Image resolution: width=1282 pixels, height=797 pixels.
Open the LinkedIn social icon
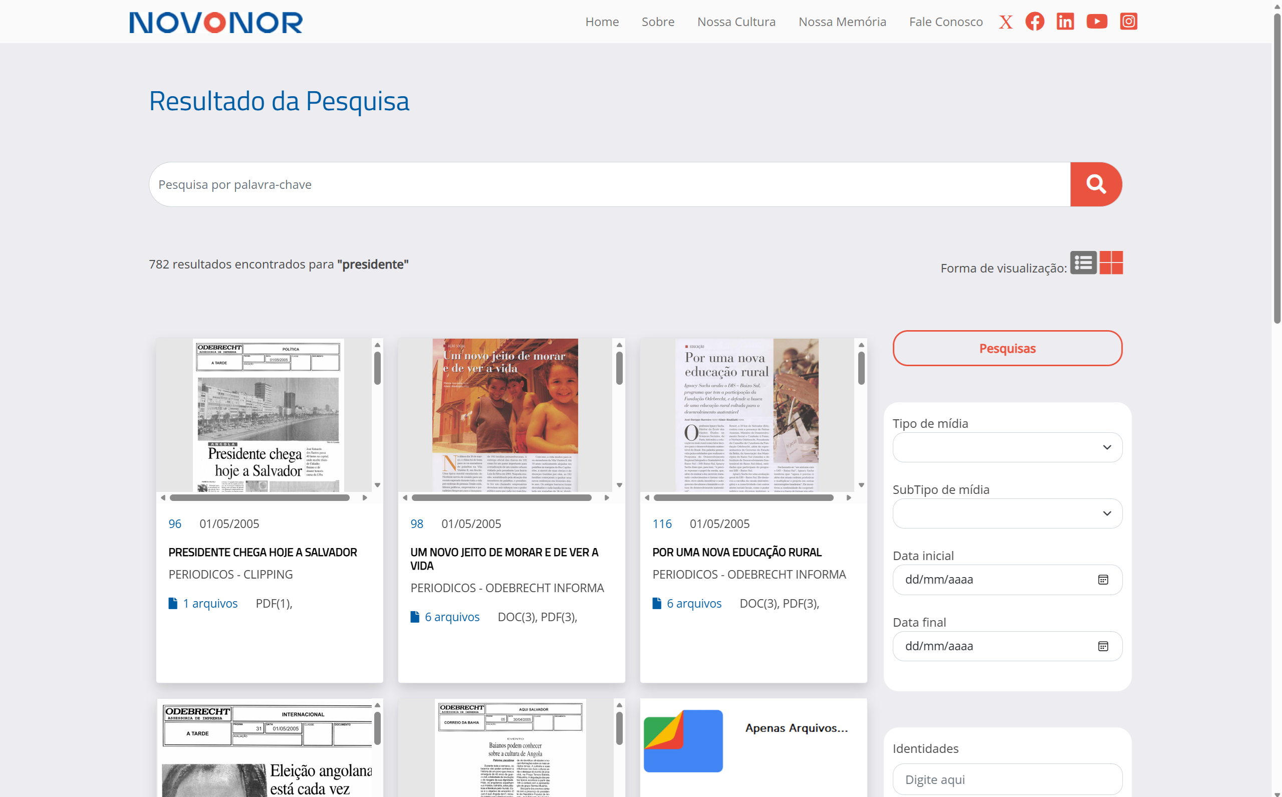[x=1065, y=22]
